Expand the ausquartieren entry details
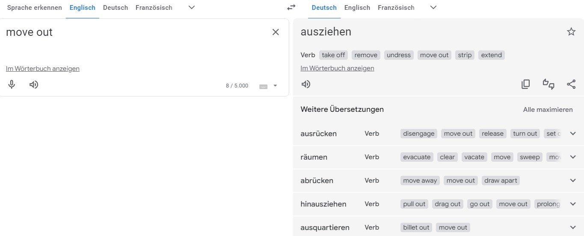This screenshot has height=236, width=584. [x=573, y=227]
